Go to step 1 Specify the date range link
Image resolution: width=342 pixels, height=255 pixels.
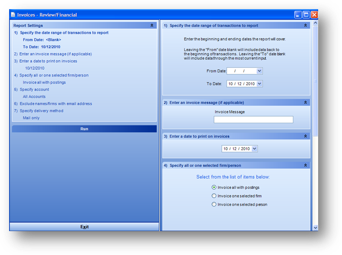[x=61, y=33]
